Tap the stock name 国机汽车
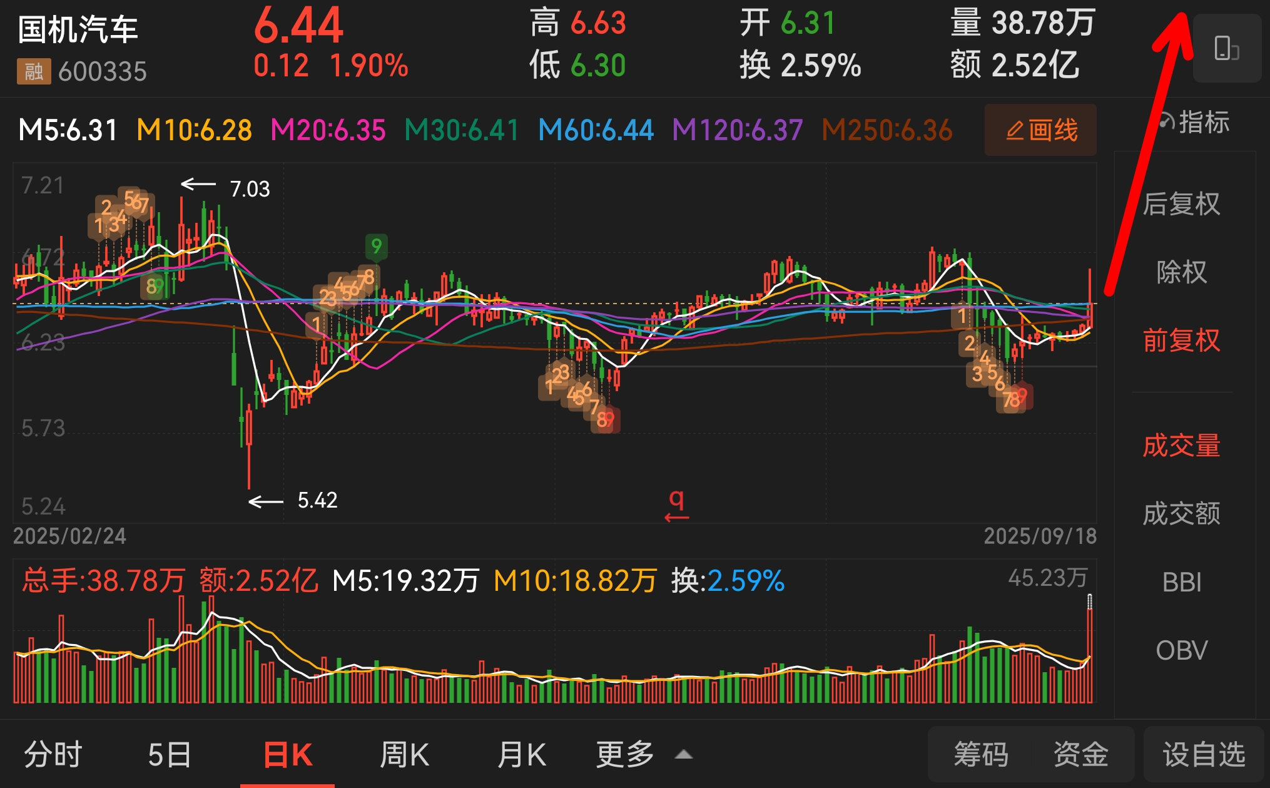This screenshot has width=1270, height=788. (x=78, y=29)
